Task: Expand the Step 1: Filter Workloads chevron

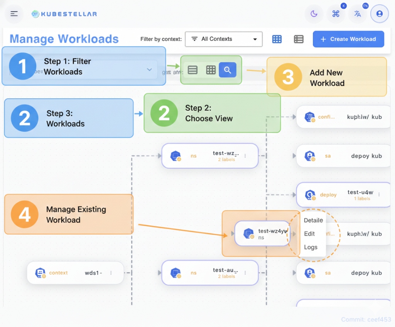Action: point(150,70)
